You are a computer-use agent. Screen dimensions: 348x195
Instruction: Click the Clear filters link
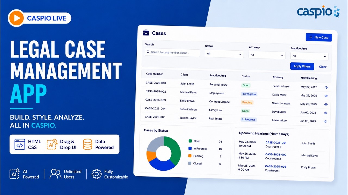(323, 67)
